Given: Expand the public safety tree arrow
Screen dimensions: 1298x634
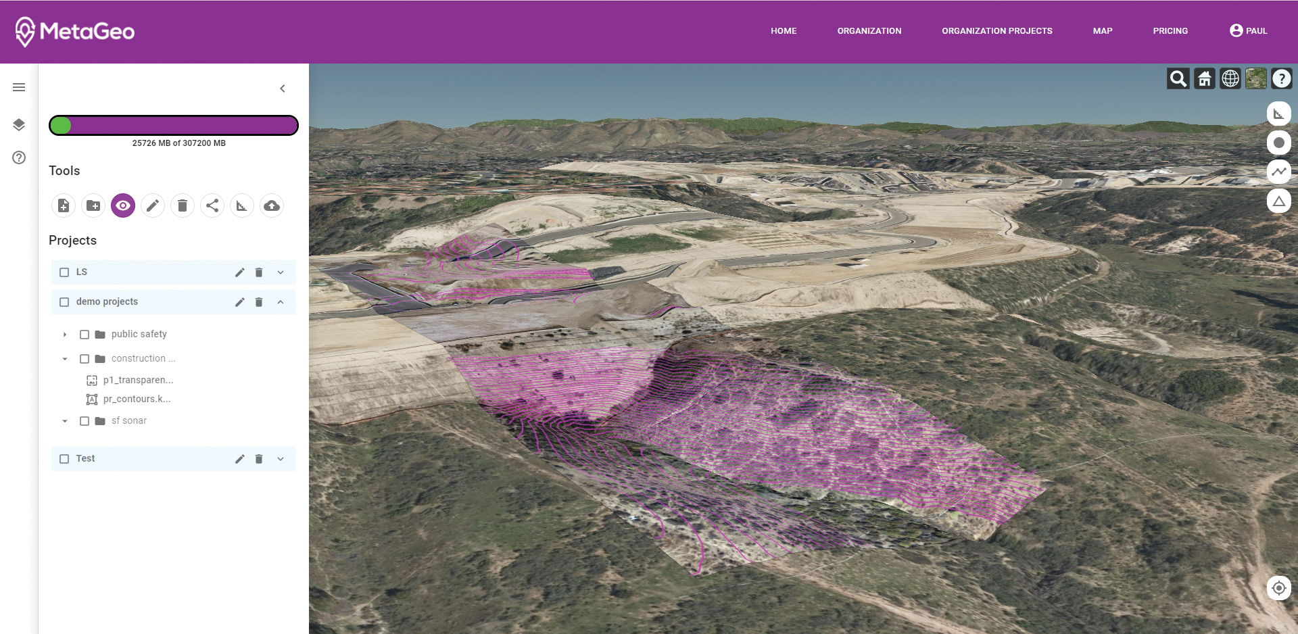Looking at the screenshot, I should [x=65, y=335].
